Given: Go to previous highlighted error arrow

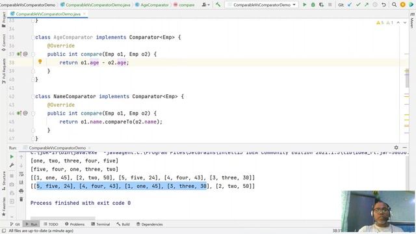Looking at the screenshot, I should [x=398, y=23].
